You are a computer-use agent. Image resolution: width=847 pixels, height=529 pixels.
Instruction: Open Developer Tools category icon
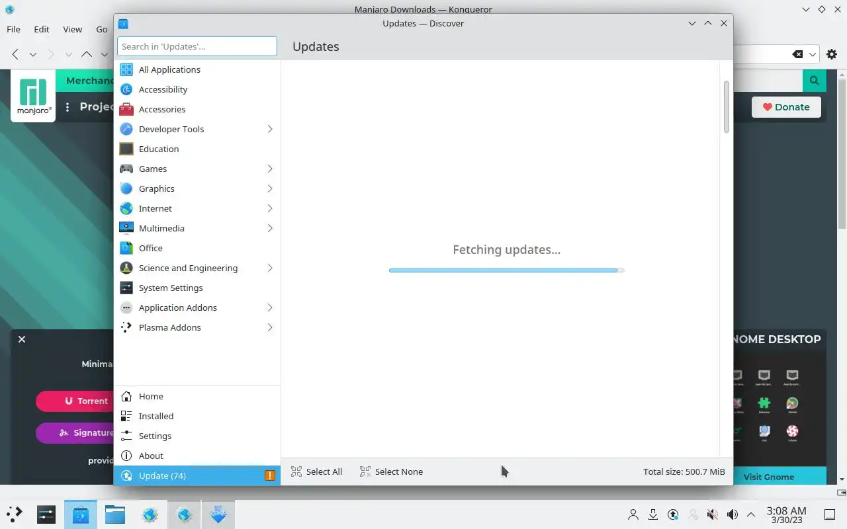126,129
